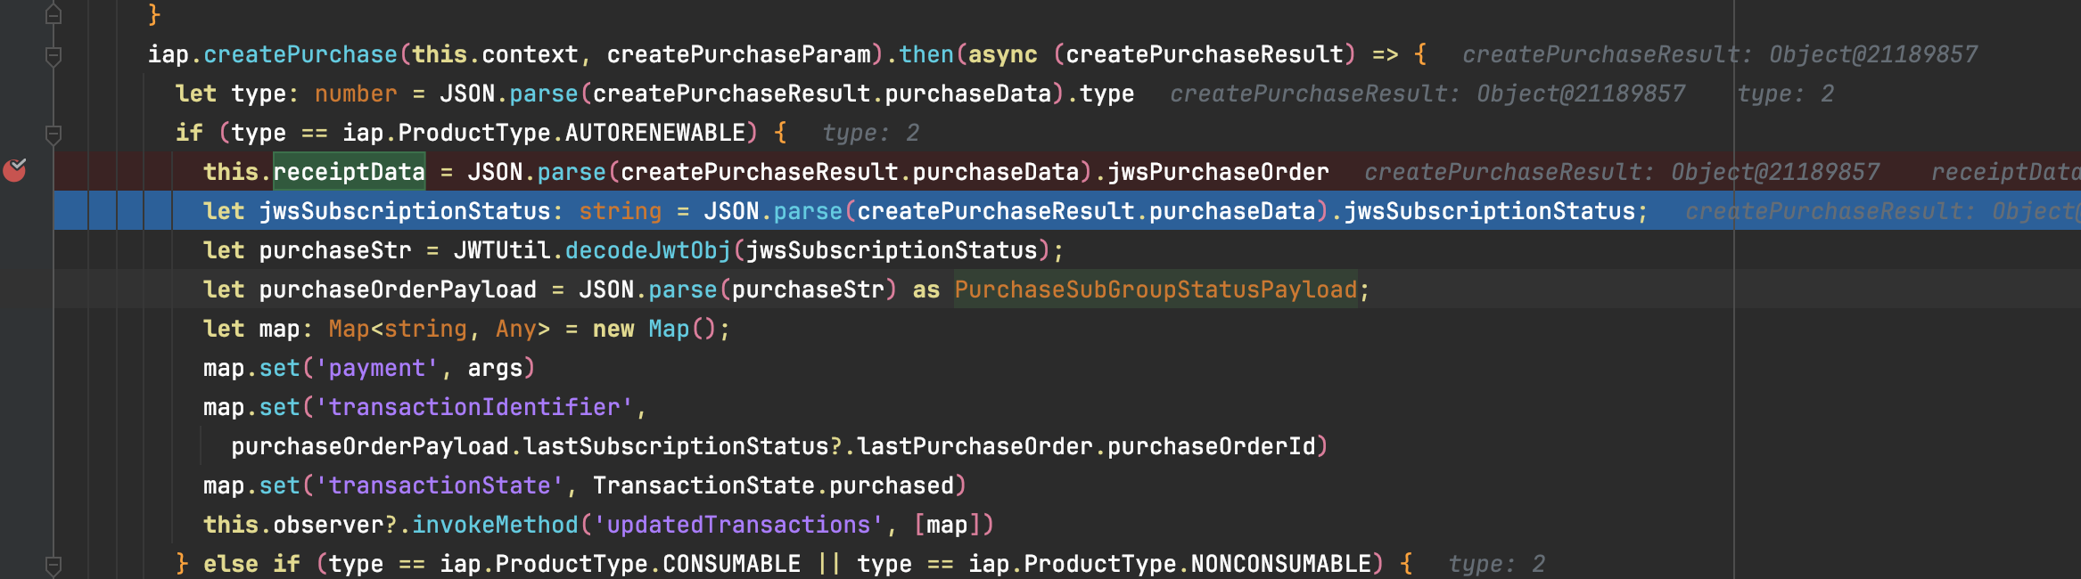Click the highlighted receiptData property

[x=349, y=172]
